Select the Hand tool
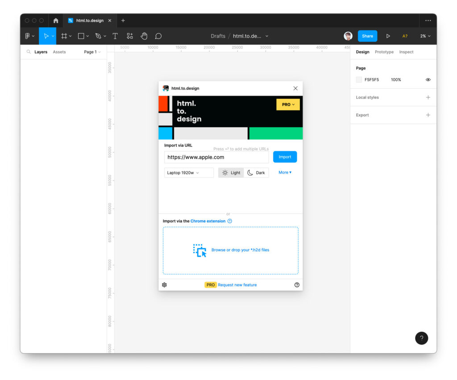This screenshot has width=457, height=380. (144, 36)
